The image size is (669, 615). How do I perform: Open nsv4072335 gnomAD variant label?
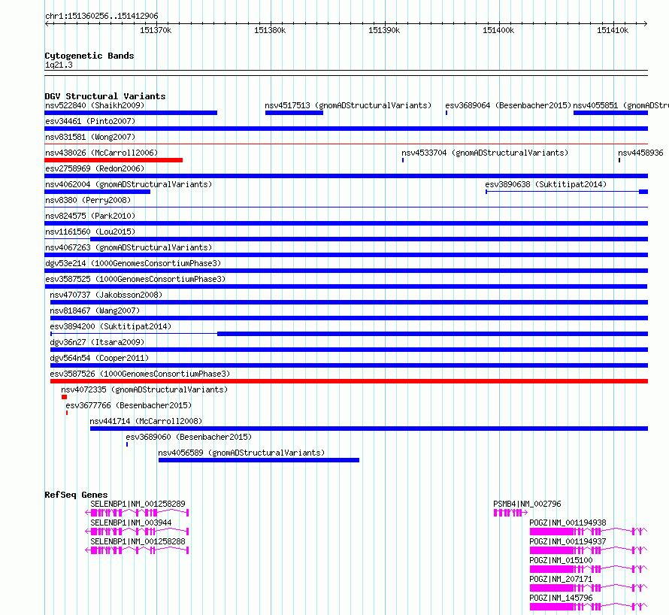pyautogui.click(x=144, y=389)
